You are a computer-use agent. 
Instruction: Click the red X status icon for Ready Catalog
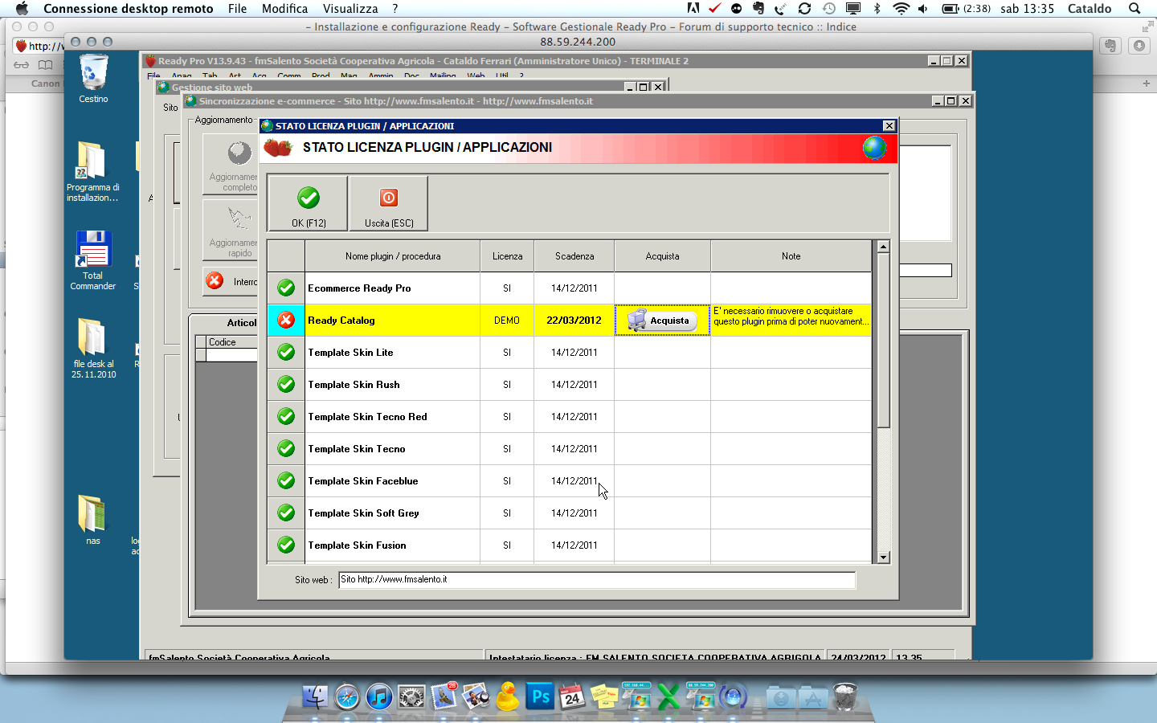coord(286,320)
